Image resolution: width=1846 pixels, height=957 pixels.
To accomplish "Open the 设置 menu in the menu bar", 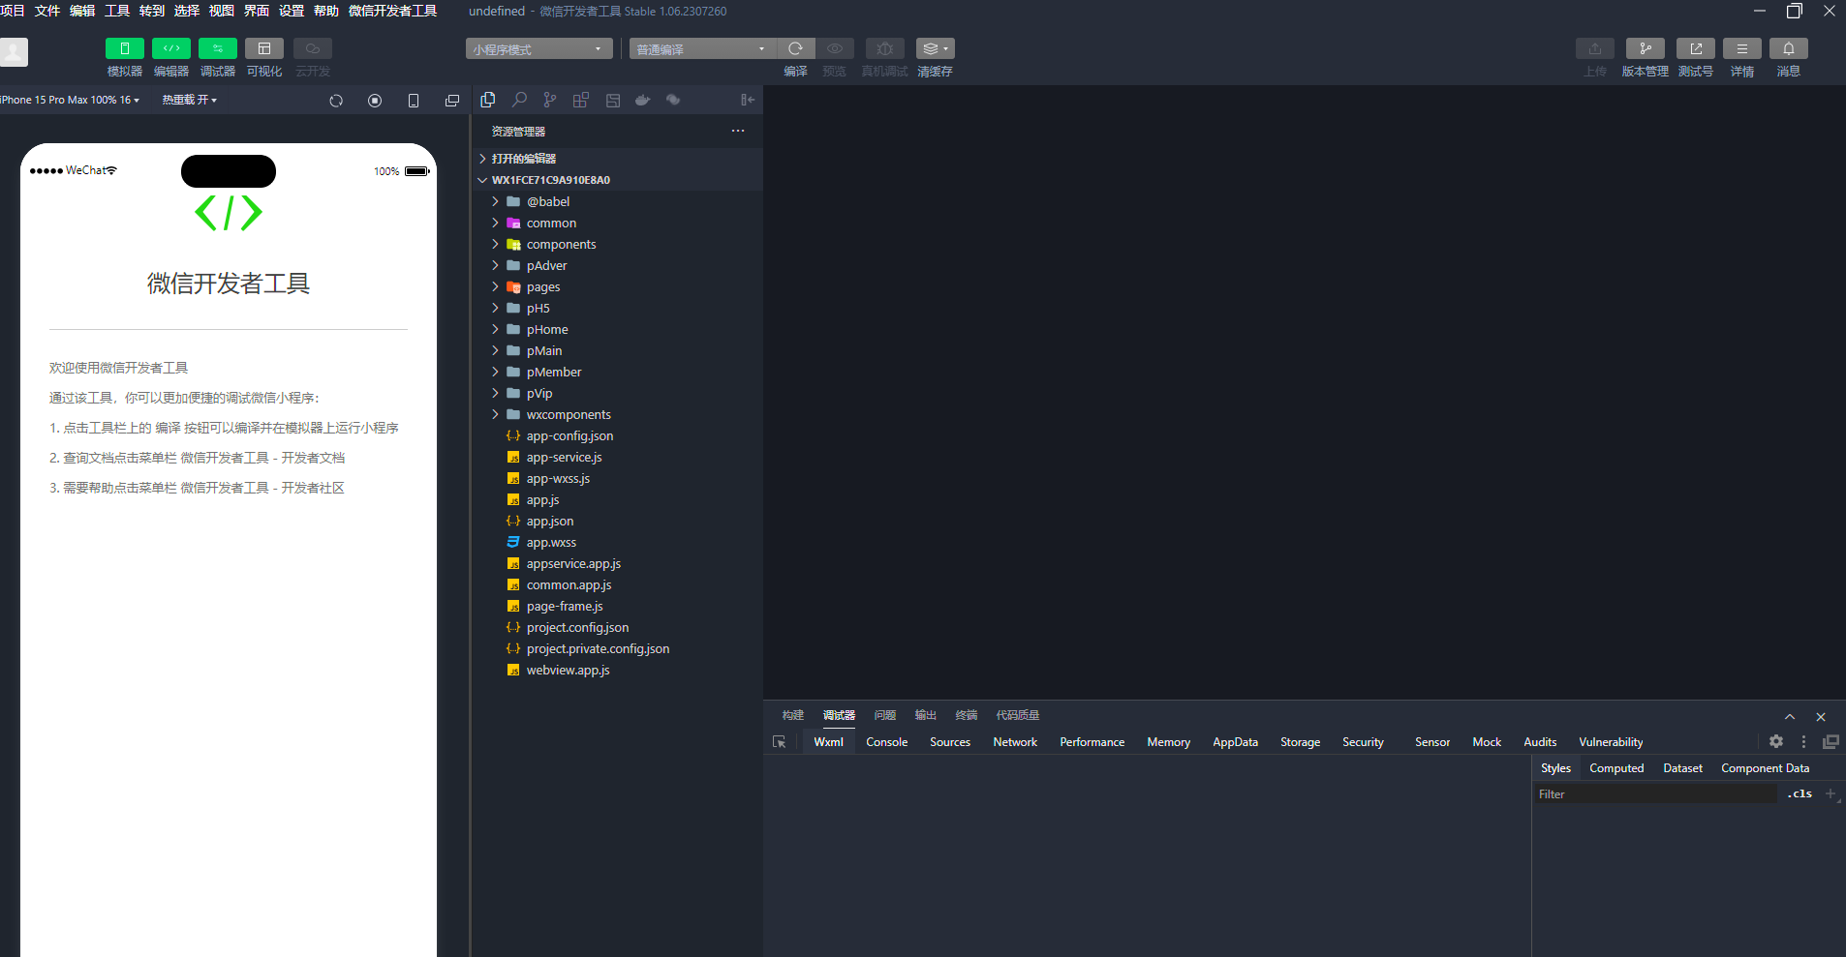I will click(291, 11).
